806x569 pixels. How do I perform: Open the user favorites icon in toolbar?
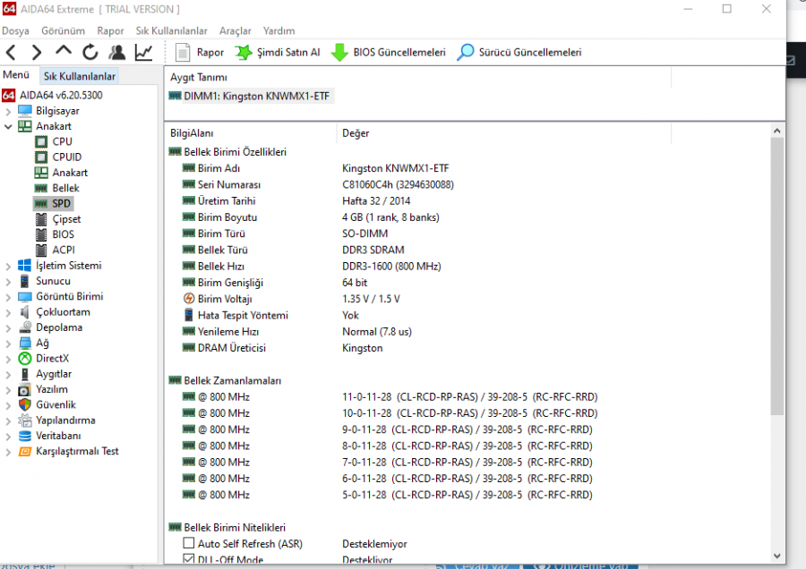(117, 53)
